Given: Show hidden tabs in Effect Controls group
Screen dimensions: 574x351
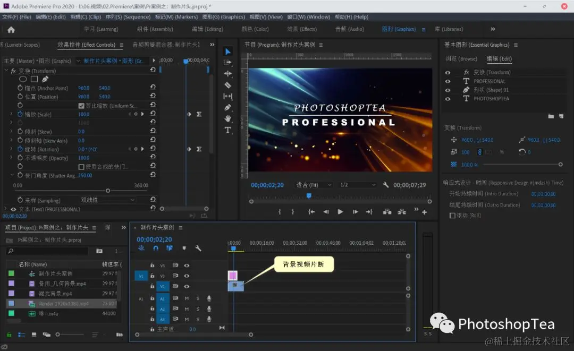Looking at the screenshot, I should pyautogui.click(x=212, y=45).
